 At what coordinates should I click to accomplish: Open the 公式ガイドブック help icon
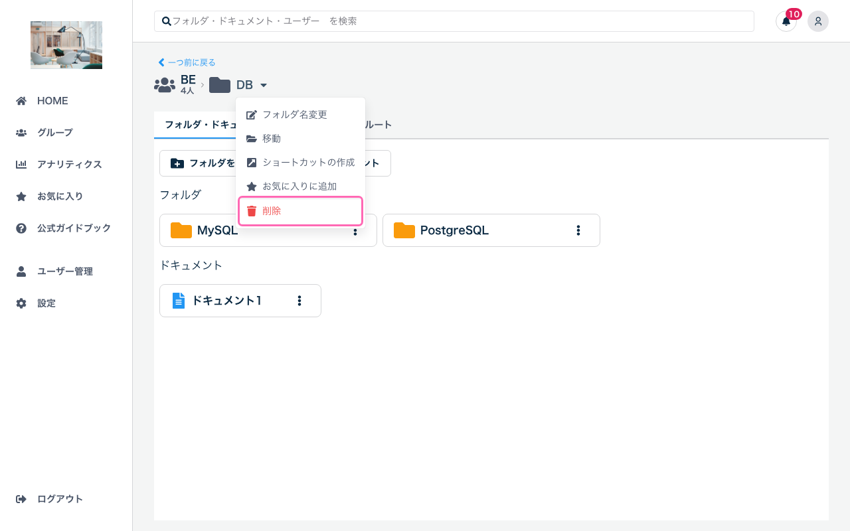(x=22, y=228)
